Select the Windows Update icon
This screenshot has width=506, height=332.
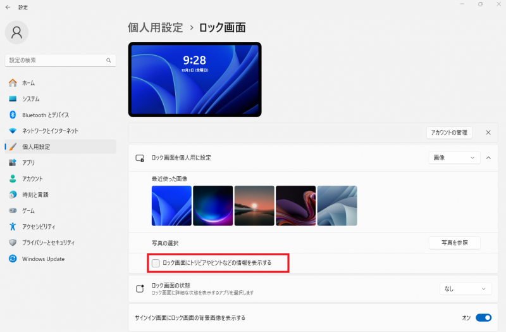13,259
